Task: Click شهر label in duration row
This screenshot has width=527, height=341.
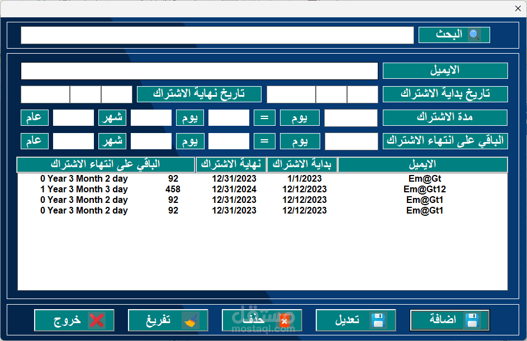Action: 112,118
